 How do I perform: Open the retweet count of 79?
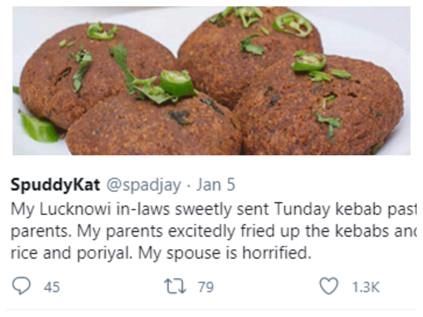click(x=206, y=287)
